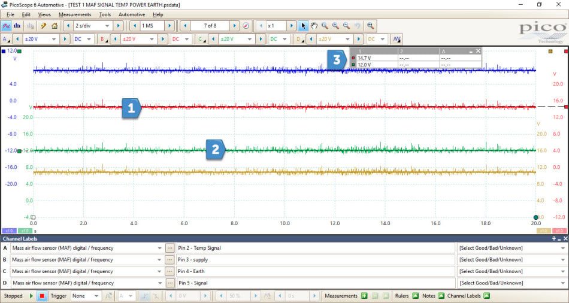Open the Help menu

coord(158,14)
